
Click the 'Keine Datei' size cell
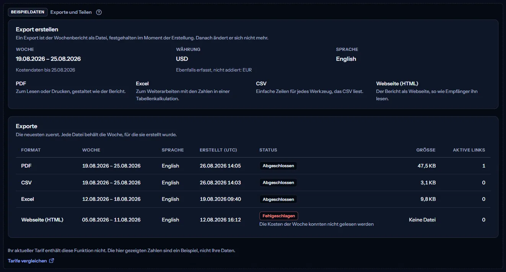tap(422, 220)
